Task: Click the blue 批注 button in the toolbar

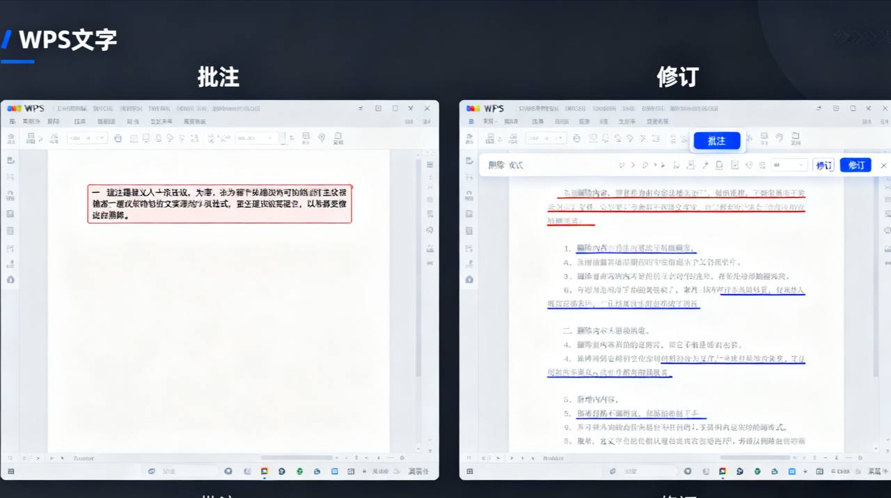Action: [x=716, y=140]
